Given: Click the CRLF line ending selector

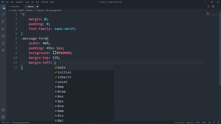Looking at the screenshot, I should click(204, 123).
